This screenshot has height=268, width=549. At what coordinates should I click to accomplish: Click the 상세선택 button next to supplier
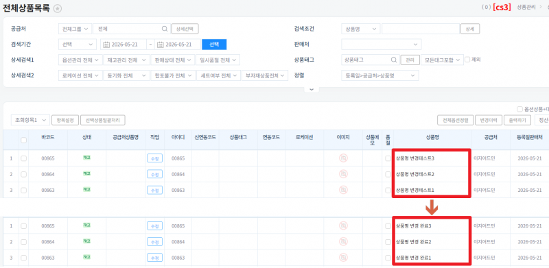185,29
